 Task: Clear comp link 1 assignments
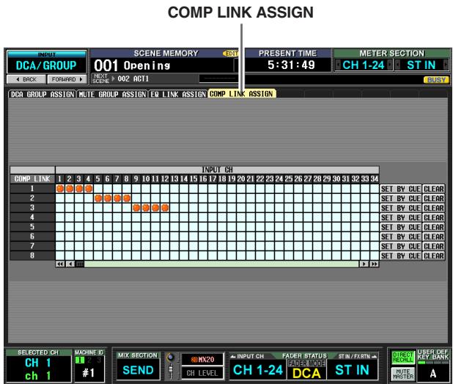[433, 189]
